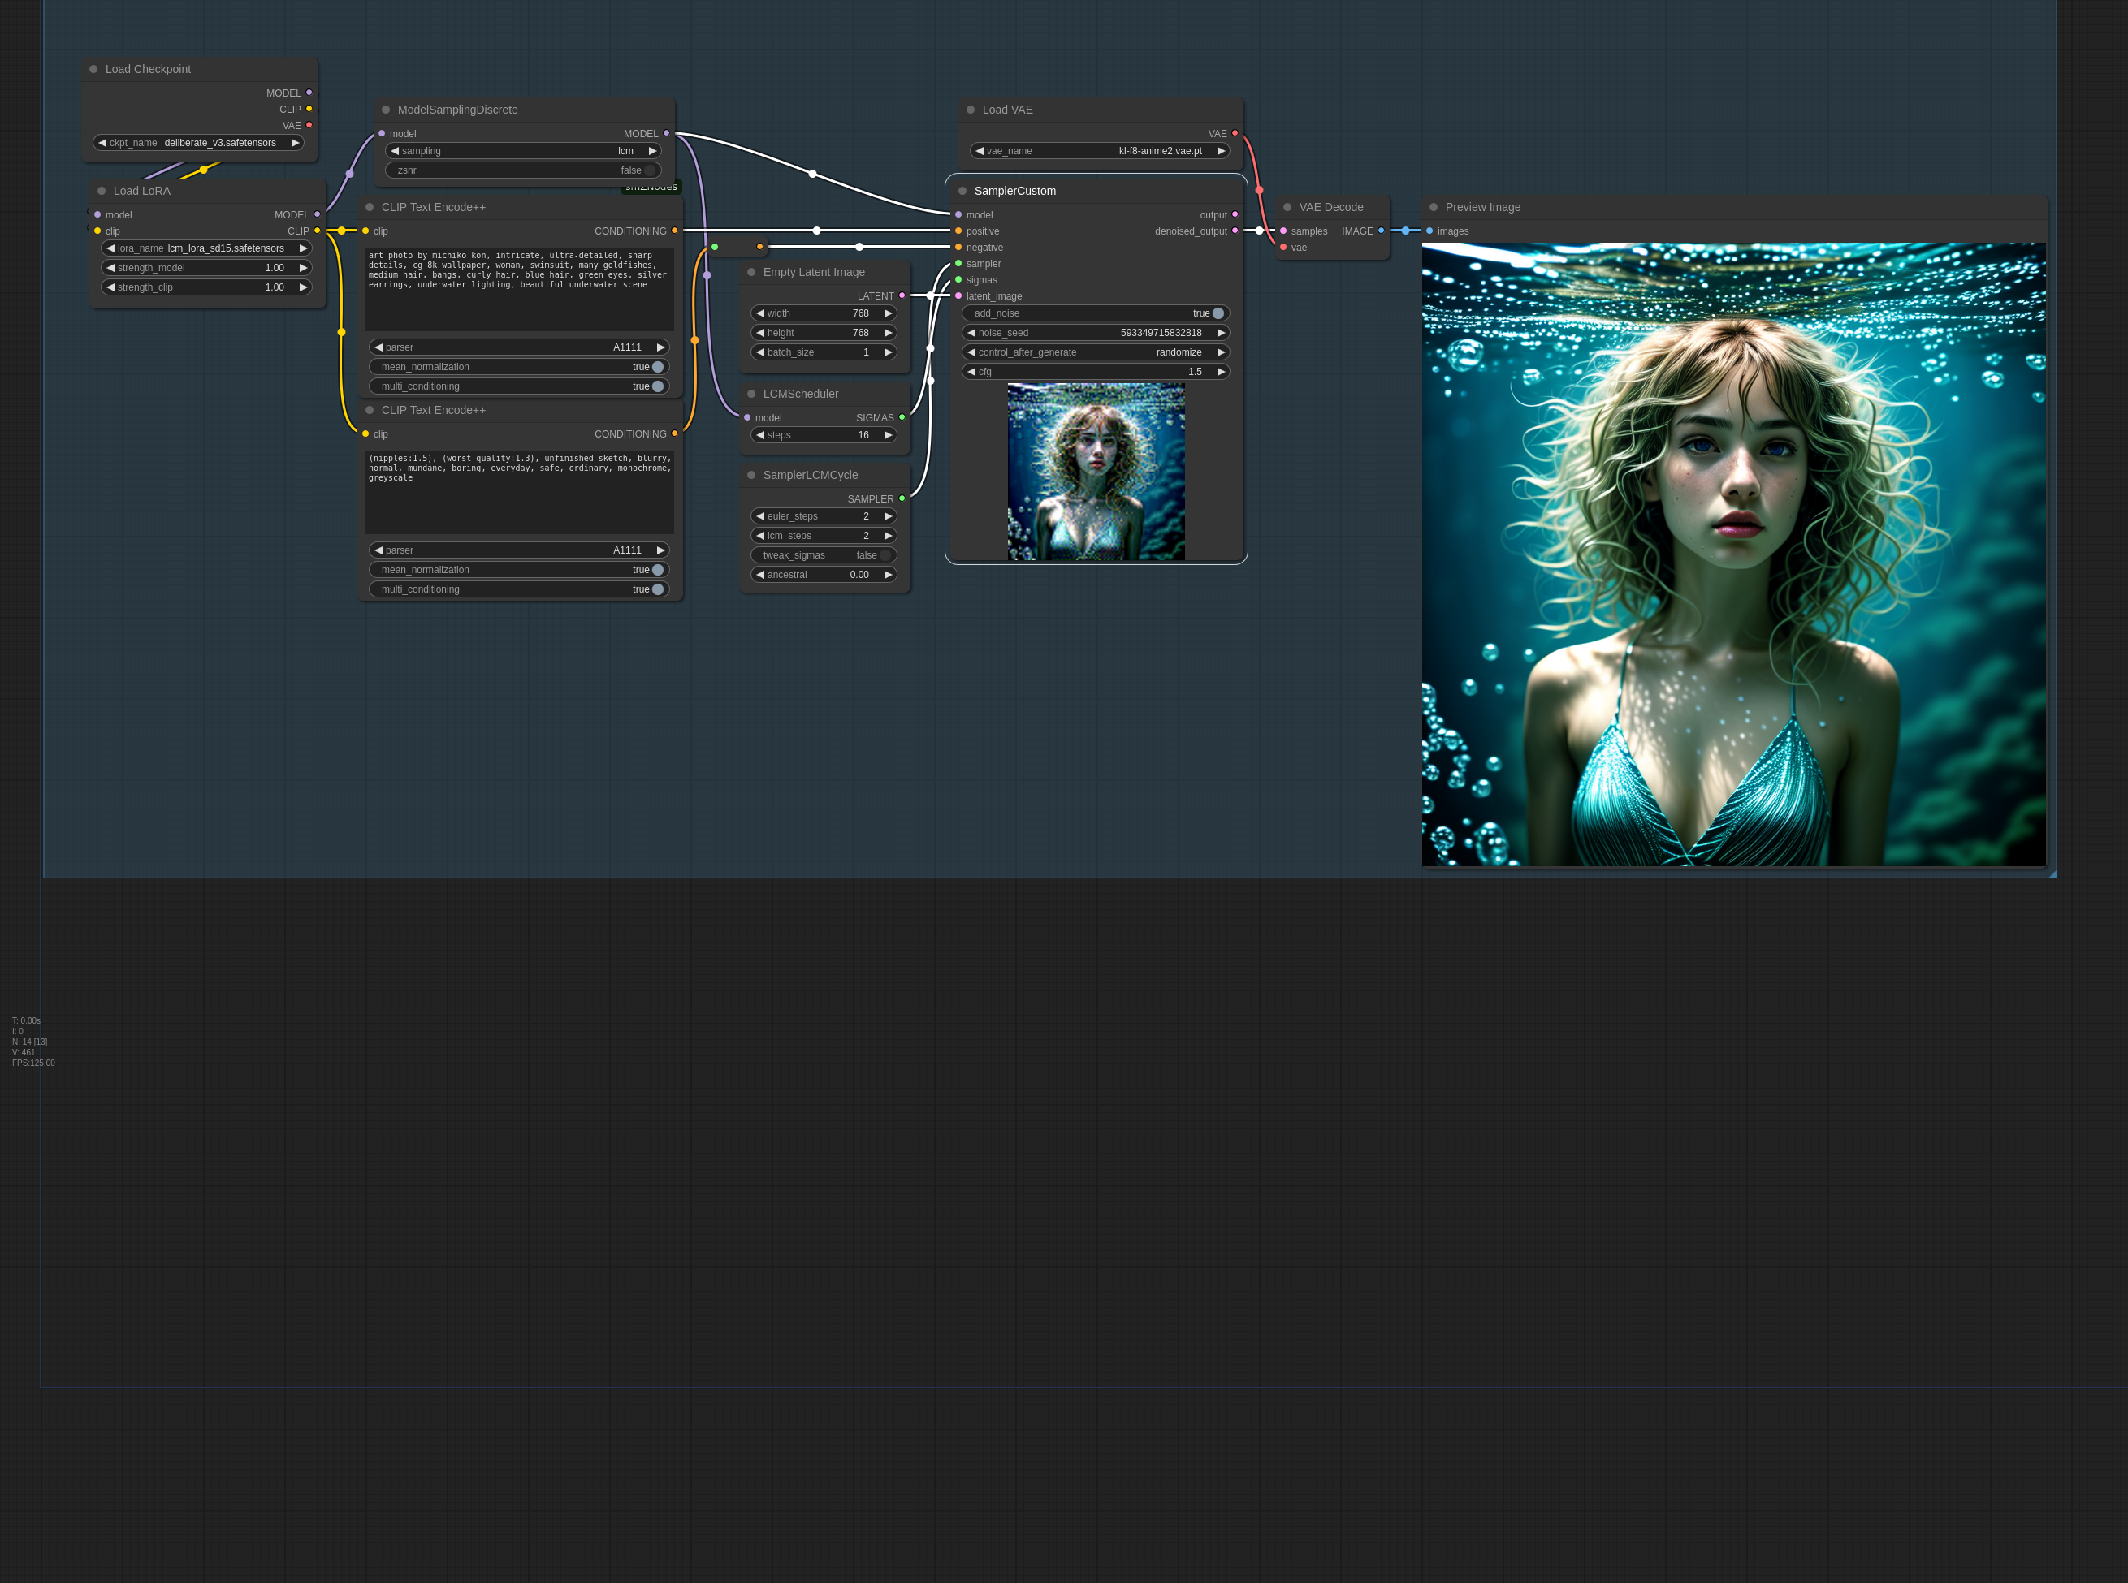The width and height of the screenshot is (2128, 1583).
Task: Click the SamplerLCMCycle SAMPLER output socket
Action: tap(902, 498)
